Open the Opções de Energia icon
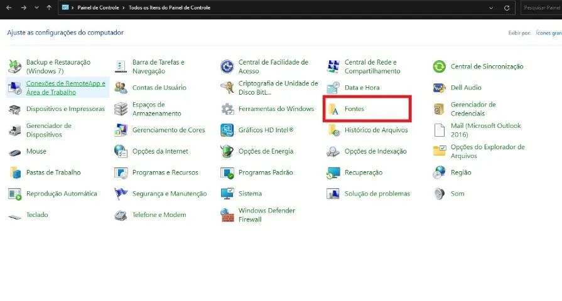562x301 pixels. point(227,151)
